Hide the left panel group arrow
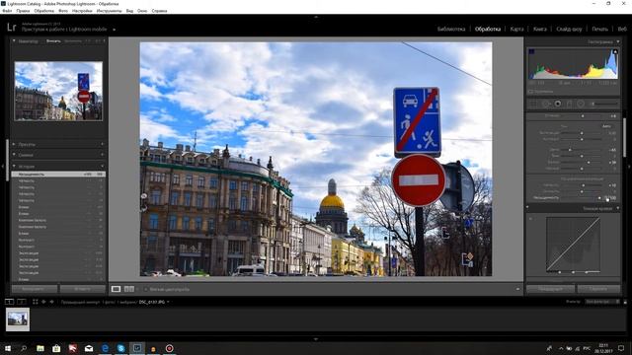The image size is (632, 355). coord(2,167)
